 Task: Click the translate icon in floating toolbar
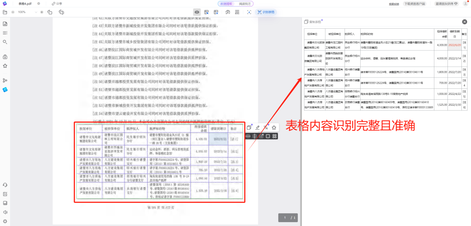266,128
